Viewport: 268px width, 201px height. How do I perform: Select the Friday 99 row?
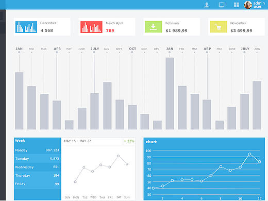tap(38, 184)
